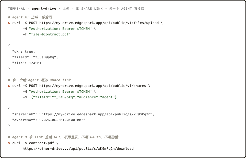The height and width of the screenshot is (158, 246).
Task: Click the third dollar prompt before curl -o
Action: [x=9, y=143]
